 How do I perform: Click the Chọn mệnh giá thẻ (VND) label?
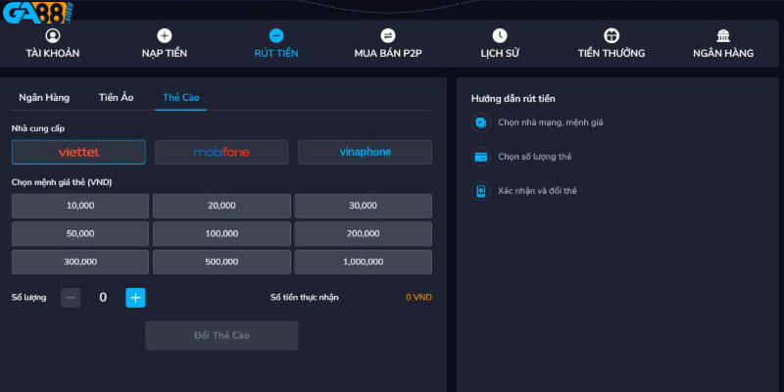coord(62,182)
